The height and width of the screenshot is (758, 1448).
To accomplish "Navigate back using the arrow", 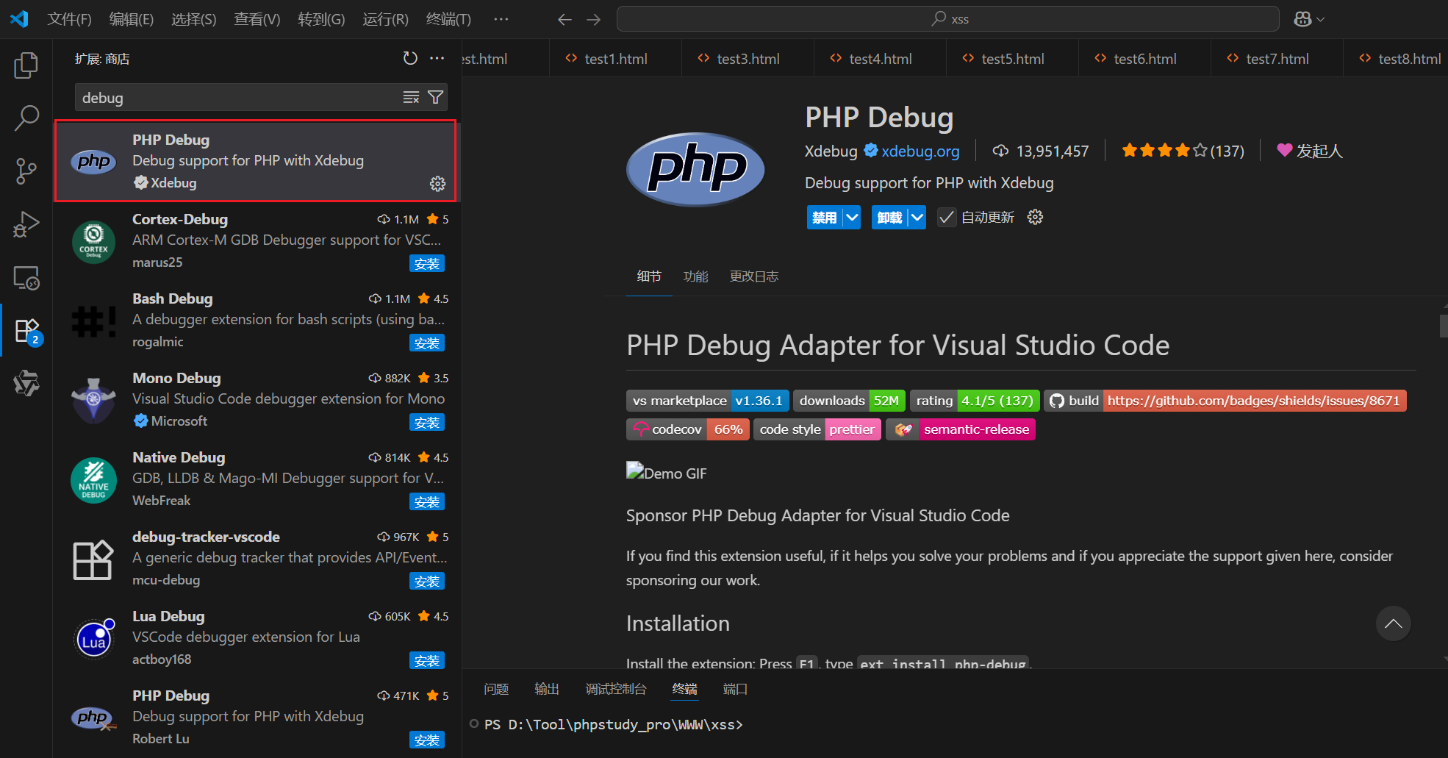I will 564,19.
